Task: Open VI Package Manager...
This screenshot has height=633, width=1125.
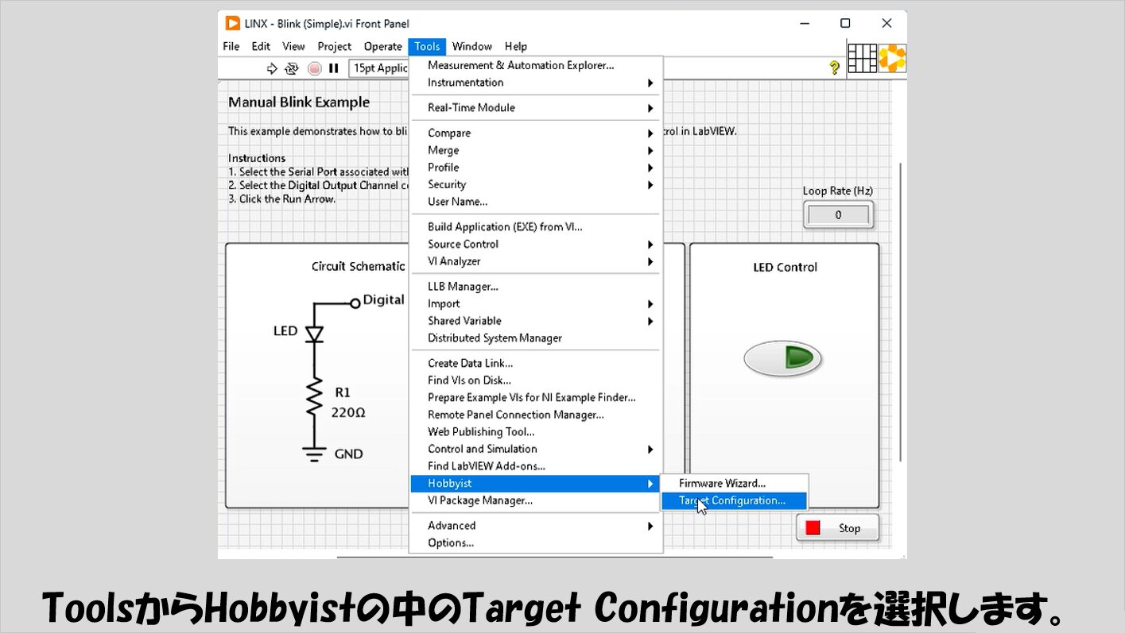Action: coord(535,501)
